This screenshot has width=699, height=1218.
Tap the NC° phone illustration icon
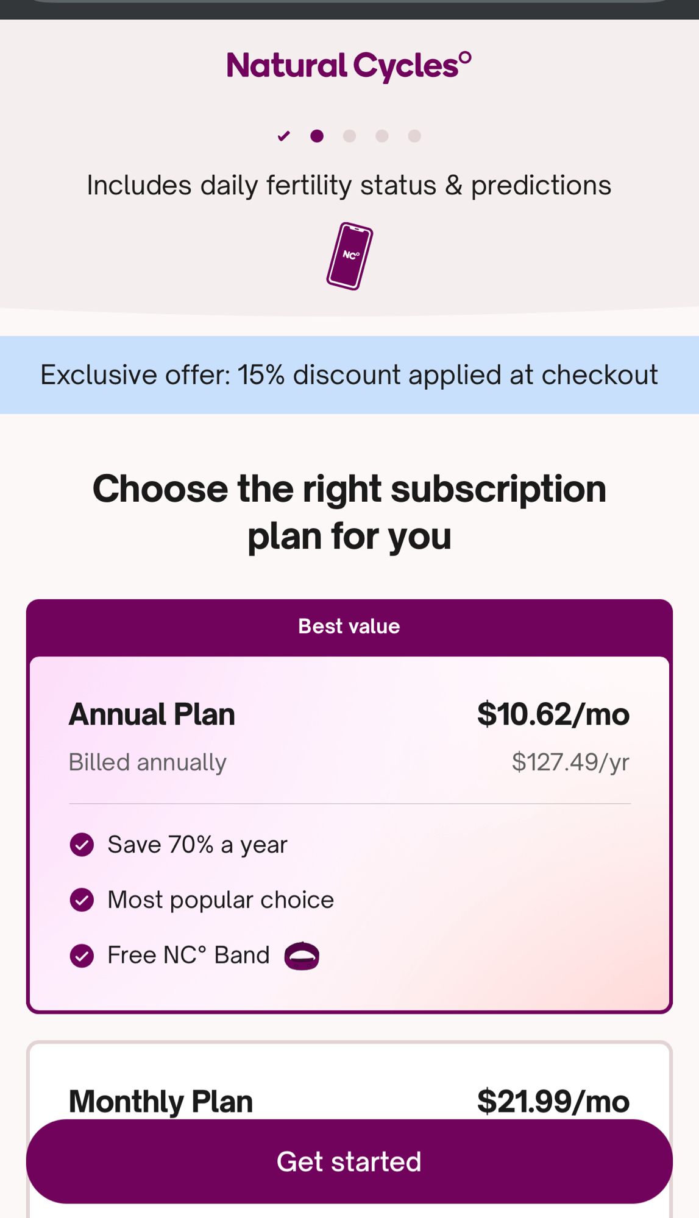(x=349, y=256)
